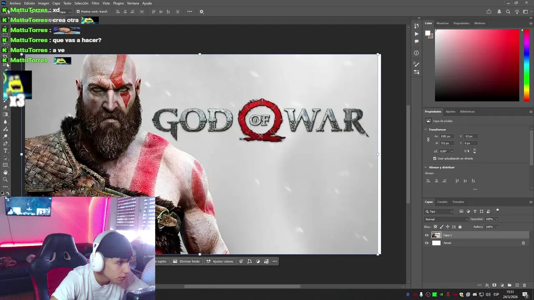The height and width of the screenshot is (300, 534).
Task: Toggle the width-height link constraint icon
Action: tap(428, 140)
